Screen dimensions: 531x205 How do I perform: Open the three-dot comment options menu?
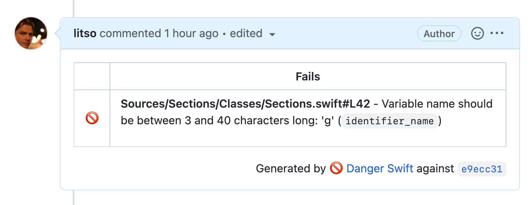coord(497,33)
